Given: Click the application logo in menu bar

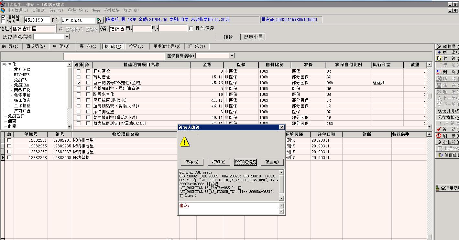Looking at the screenshot, I should coord(3,10).
